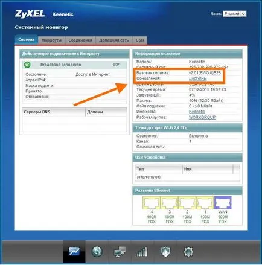Switch to the Соединения tab
The height and width of the screenshot is (265, 262).
[x=80, y=40]
